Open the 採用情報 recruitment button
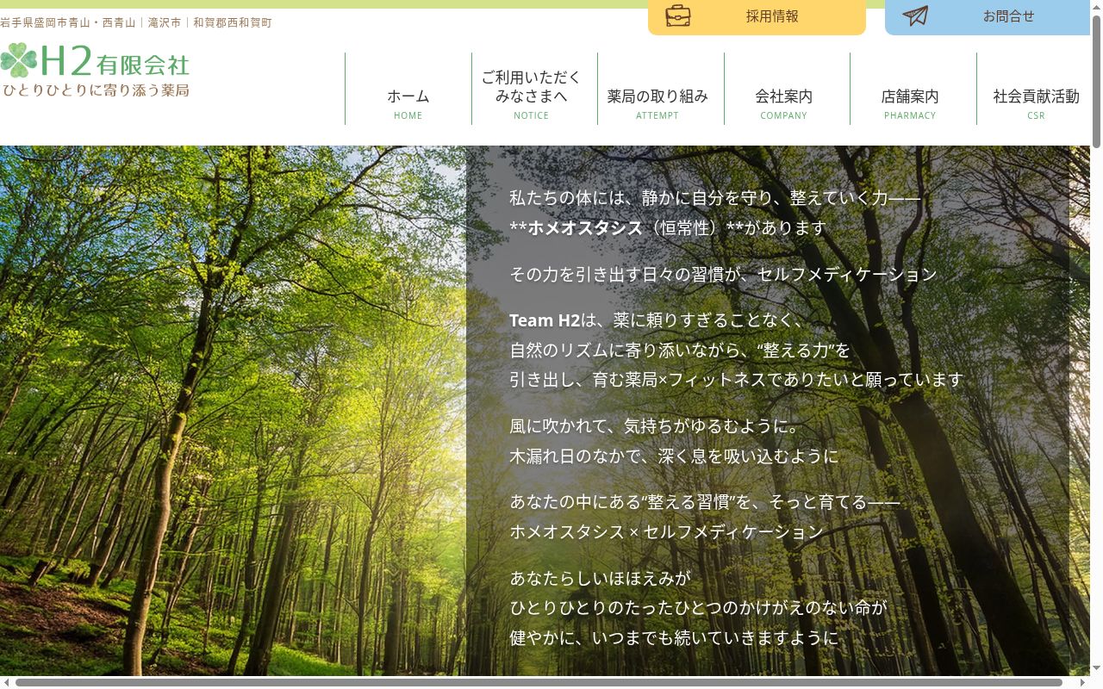 pos(757,17)
